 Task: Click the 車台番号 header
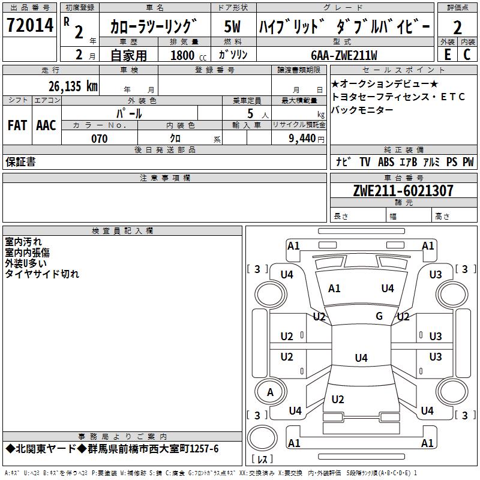click(403, 178)
